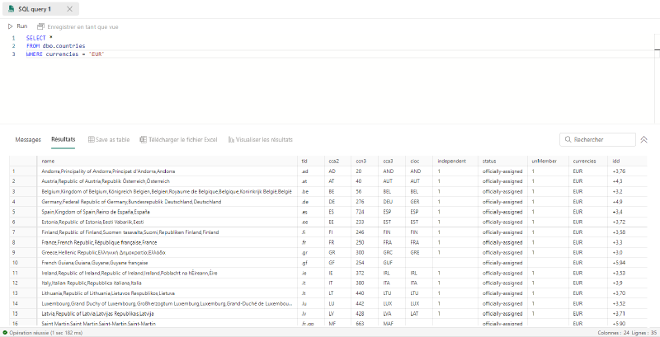Click the cca2 column header

[x=338, y=161]
